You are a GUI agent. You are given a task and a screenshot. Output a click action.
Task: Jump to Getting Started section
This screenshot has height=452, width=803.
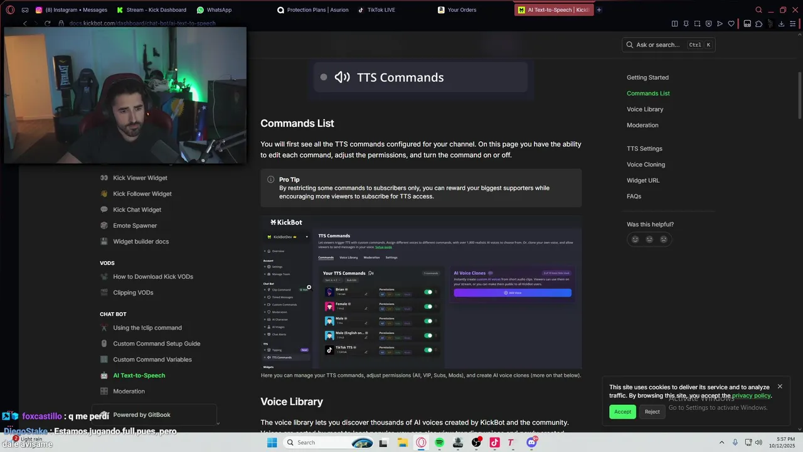(647, 78)
